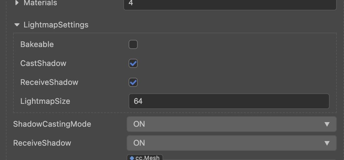Select the CastShadow property label

click(x=43, y=63)
